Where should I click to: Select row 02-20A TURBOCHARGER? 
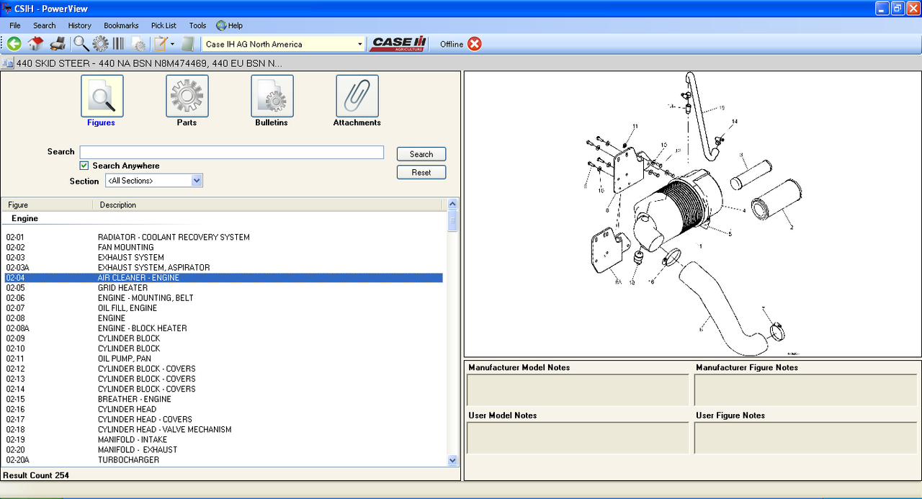[223, 459]
